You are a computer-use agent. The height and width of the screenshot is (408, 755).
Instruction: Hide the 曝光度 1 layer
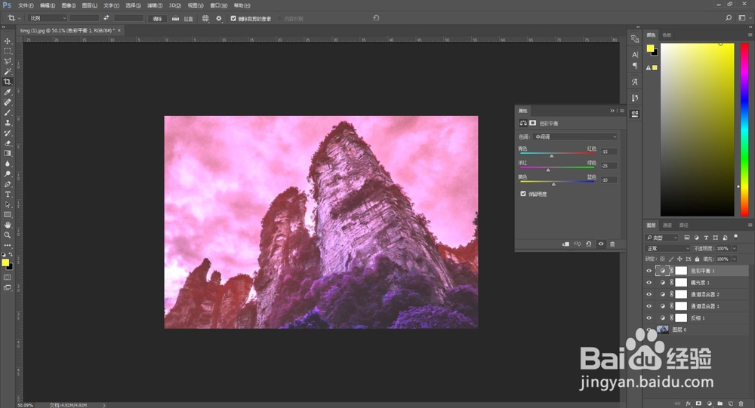[649, 282]
